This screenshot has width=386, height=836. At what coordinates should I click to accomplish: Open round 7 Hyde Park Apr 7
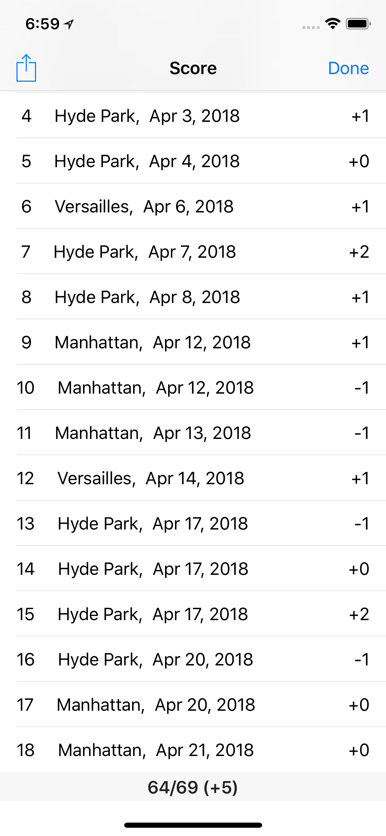click(193, 252)
